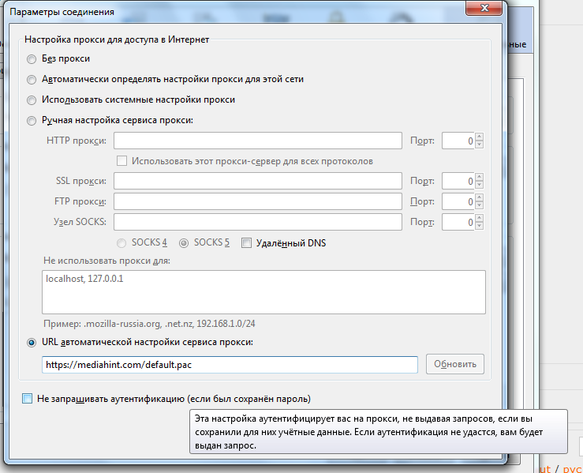Click the 'Настройка прокси для доступа в Интернет' heading
This screenshot has width=583, height=473.
point(117,39)
